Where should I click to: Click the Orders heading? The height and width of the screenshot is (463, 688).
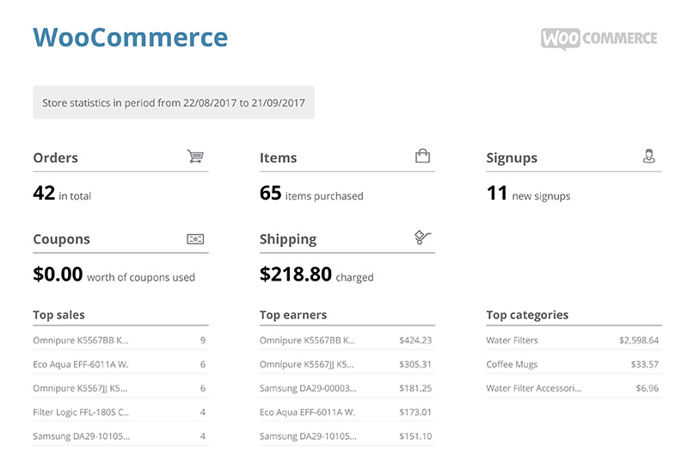(x=56, y=157)
